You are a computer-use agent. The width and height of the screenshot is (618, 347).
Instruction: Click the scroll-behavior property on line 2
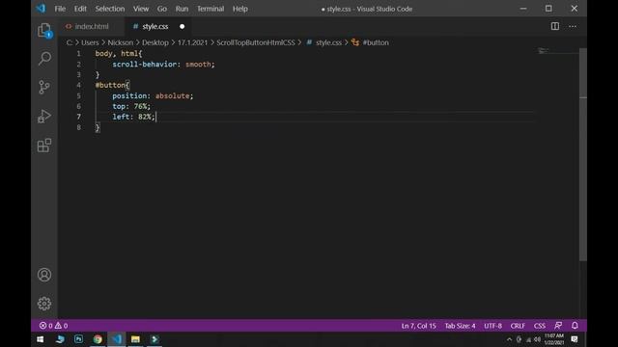(x=144, y=65)
